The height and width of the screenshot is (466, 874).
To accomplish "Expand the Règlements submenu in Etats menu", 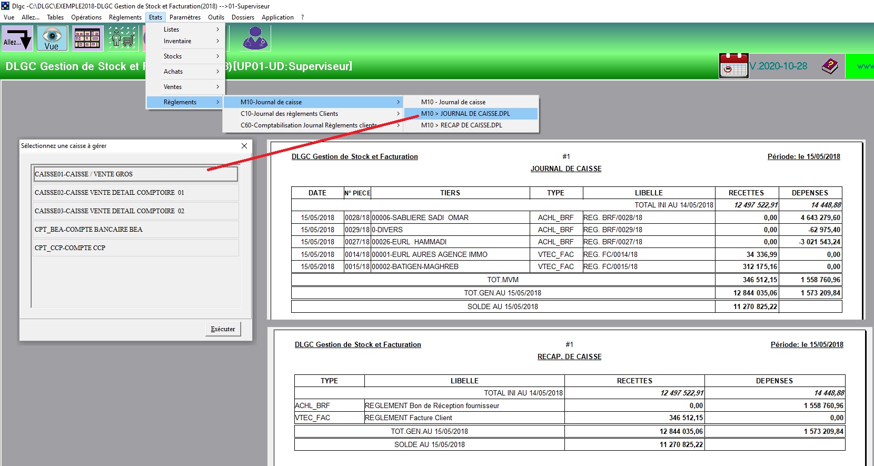I will pyautogui.click(x=185, y=102).
